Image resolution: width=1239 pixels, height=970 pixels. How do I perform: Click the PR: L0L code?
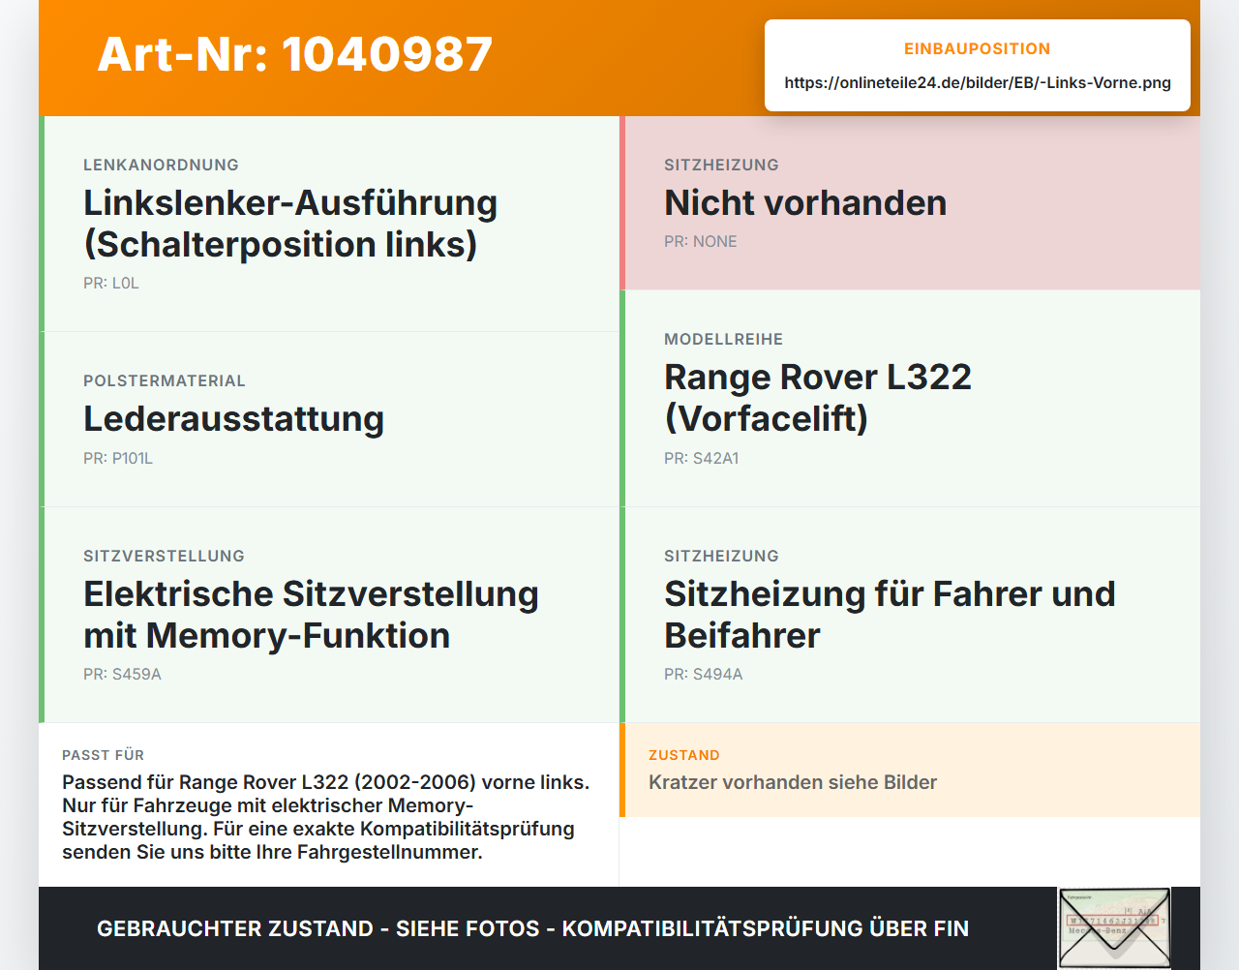(111, 284)
